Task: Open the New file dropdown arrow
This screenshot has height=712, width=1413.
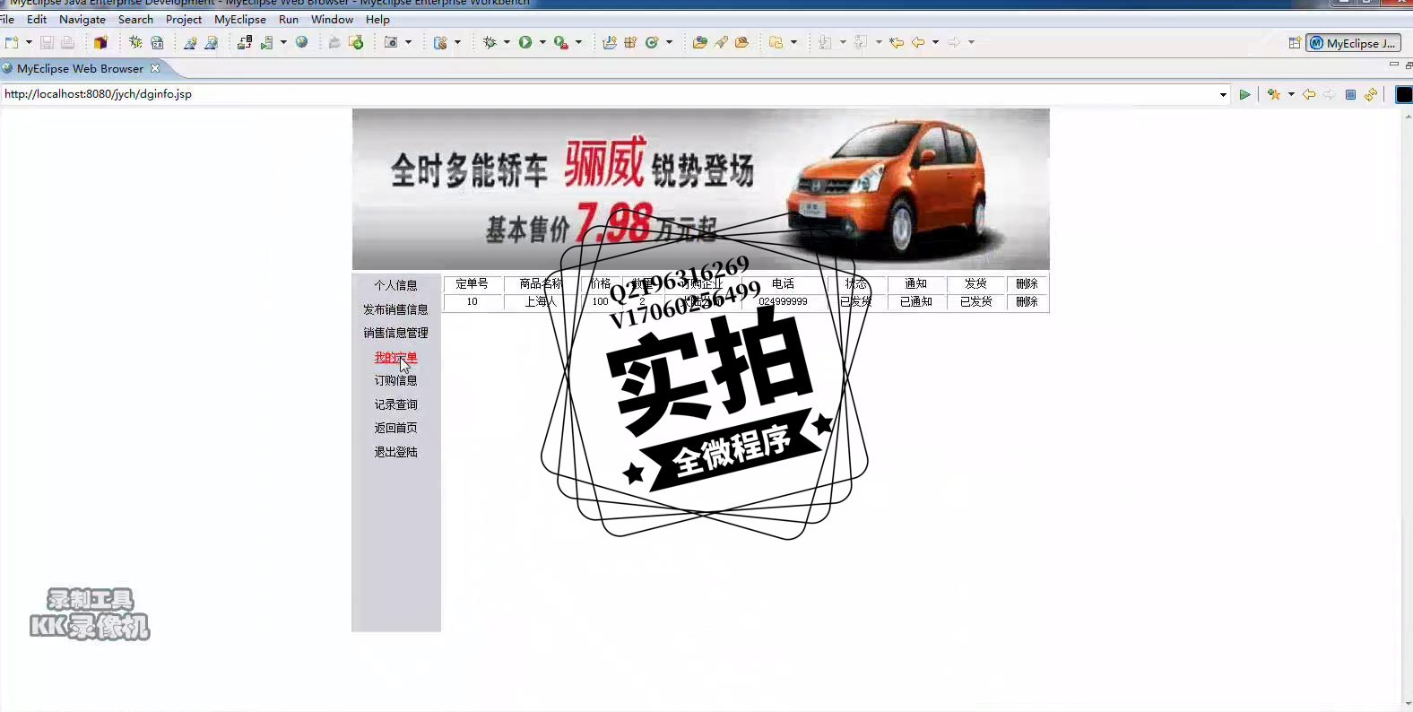Action: (x=29, y=42)
